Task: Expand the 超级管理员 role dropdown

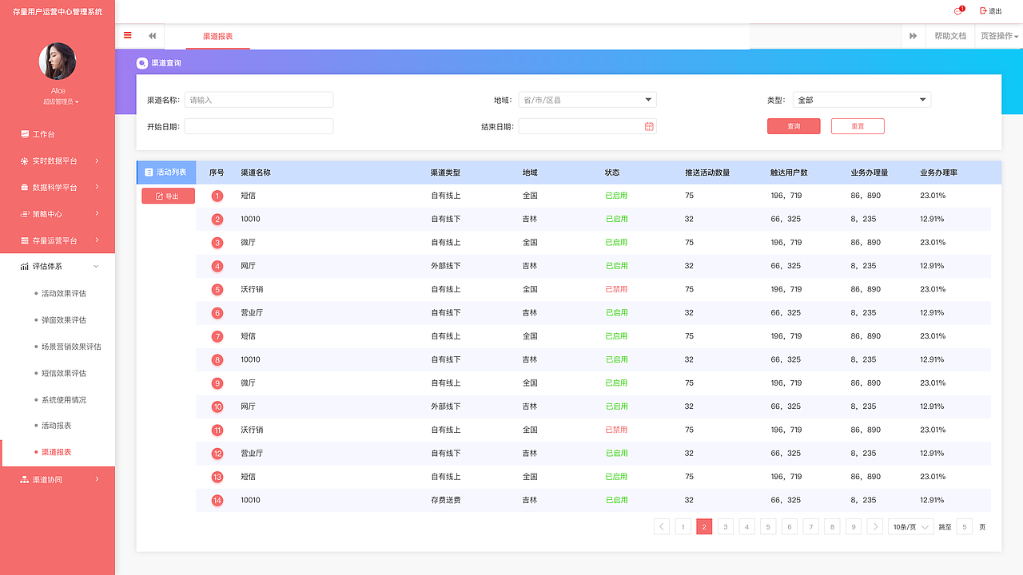Action: point(61,101)
